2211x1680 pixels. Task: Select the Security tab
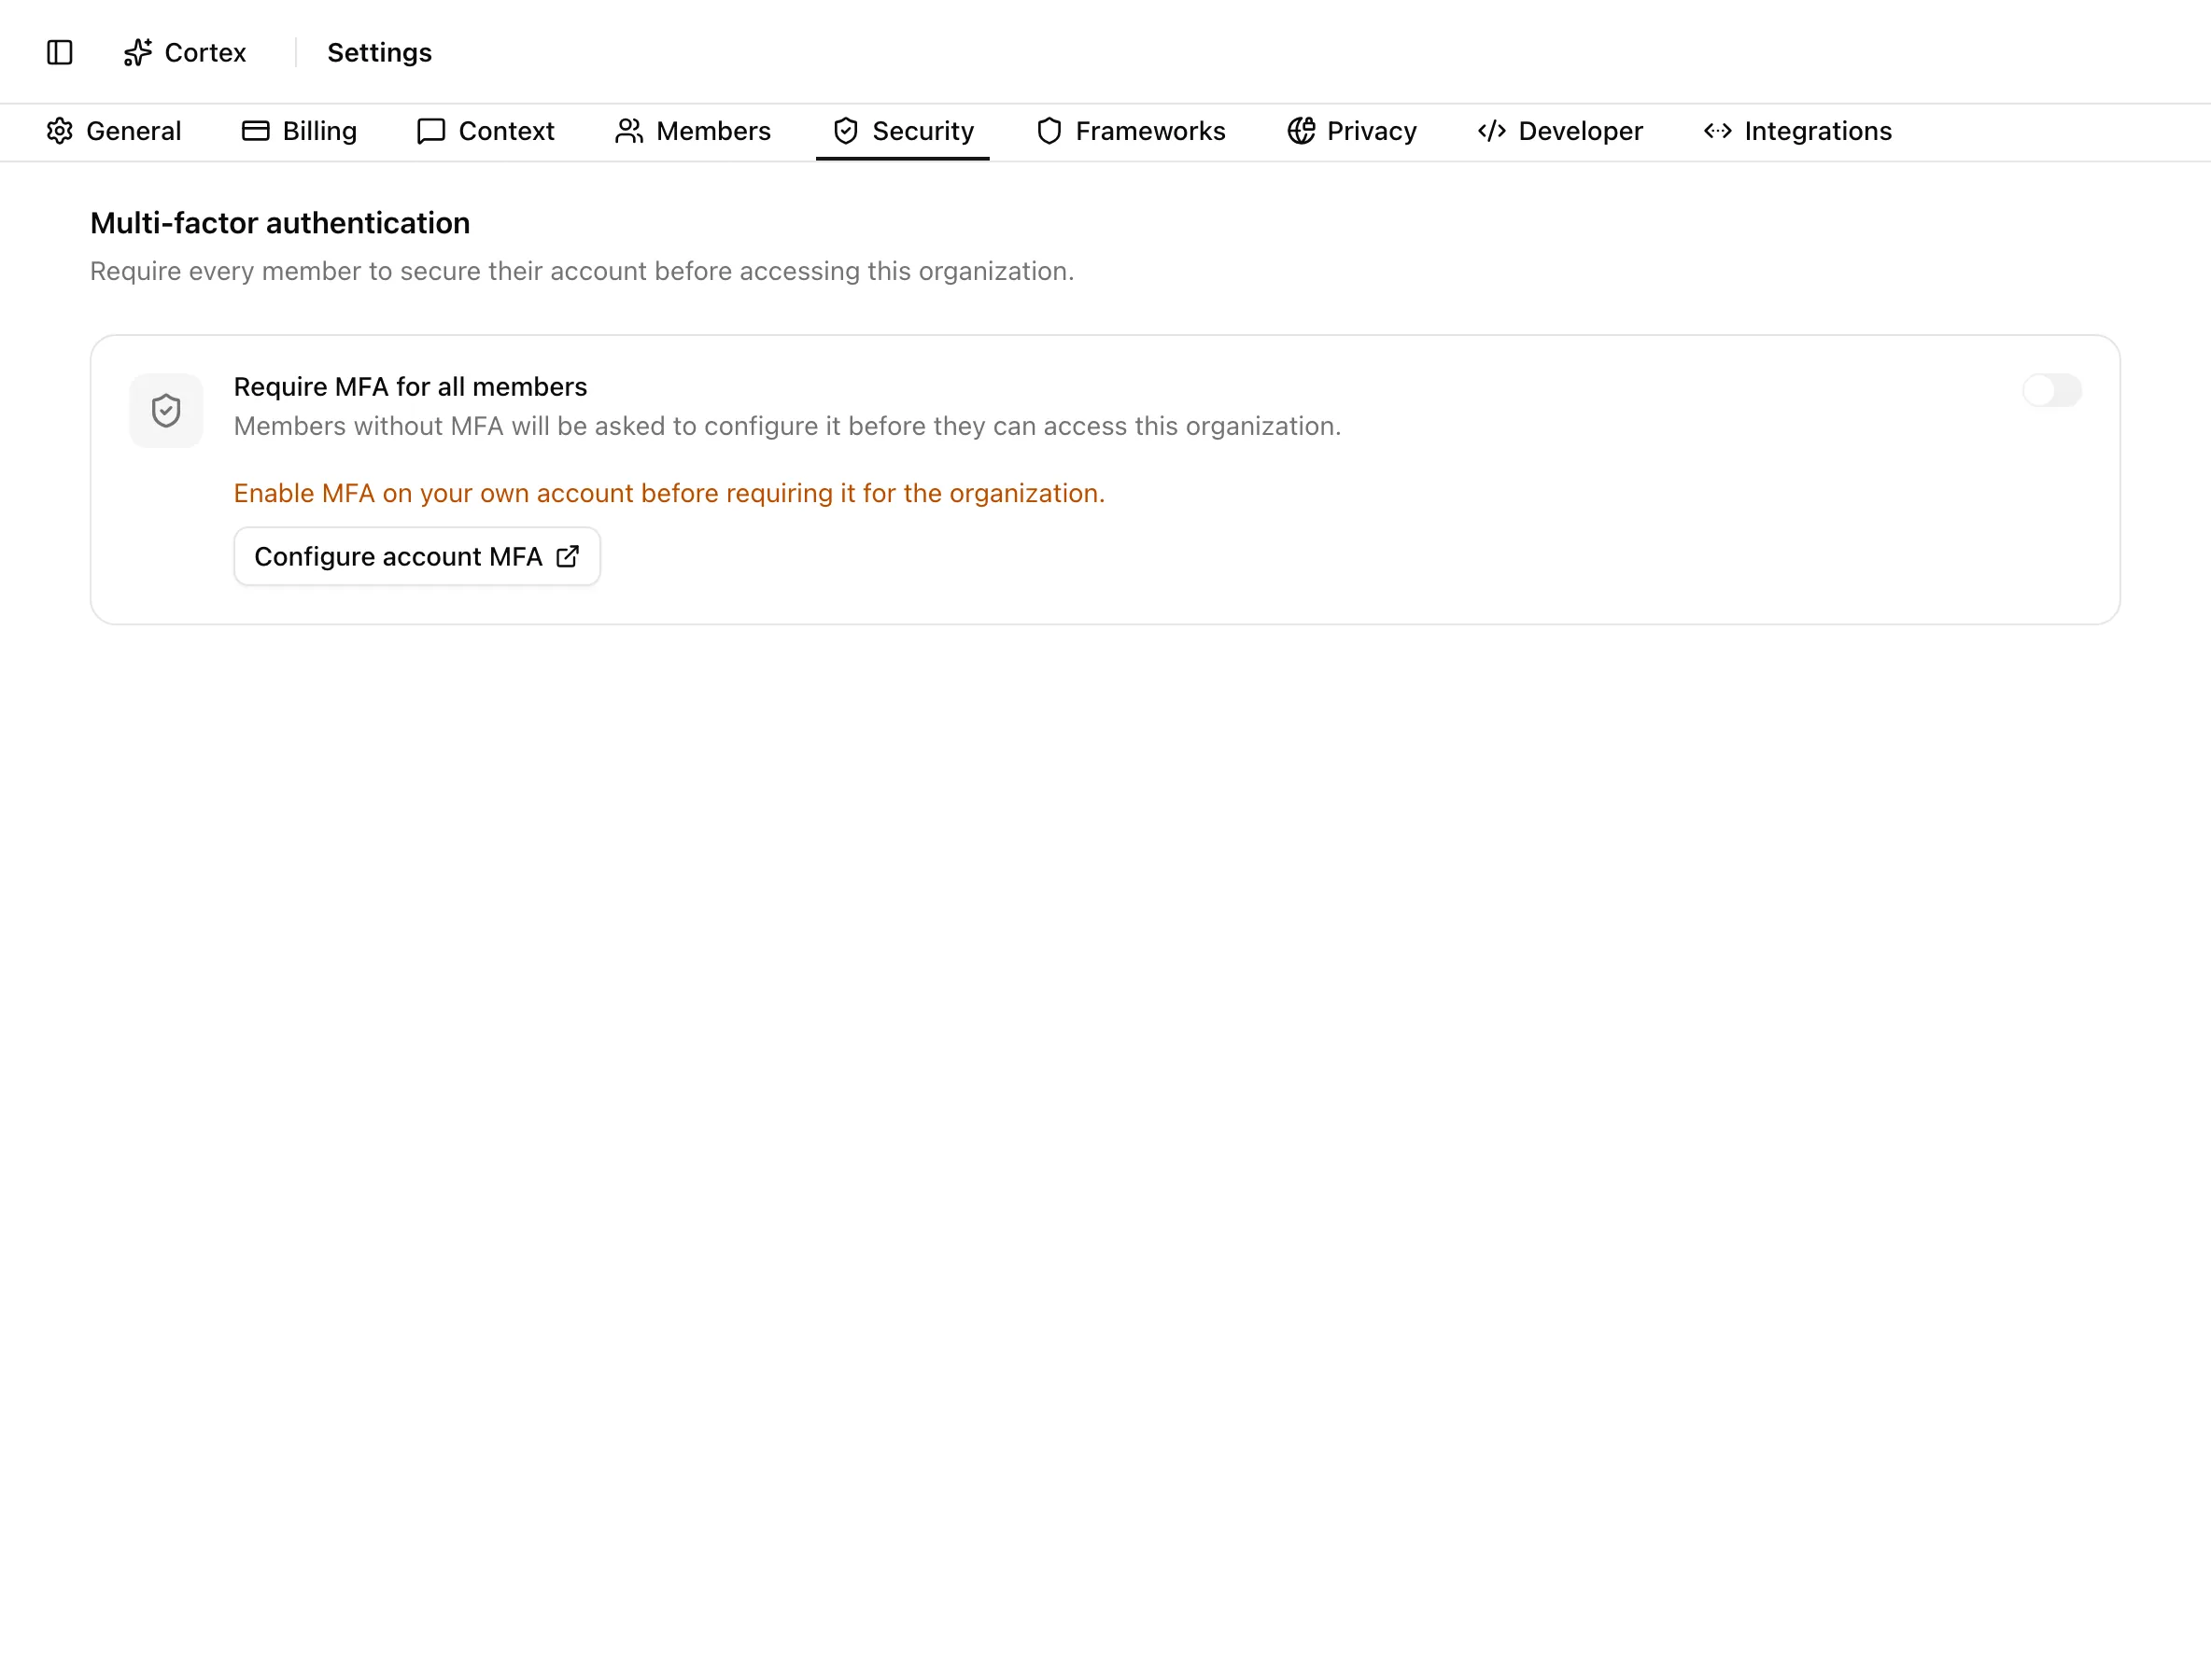pyautogui.click(x=902, y=131)
